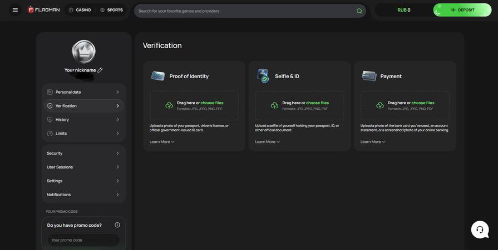Open the Casino tab
Screen dimensions: 498x250
coord(80,10)
